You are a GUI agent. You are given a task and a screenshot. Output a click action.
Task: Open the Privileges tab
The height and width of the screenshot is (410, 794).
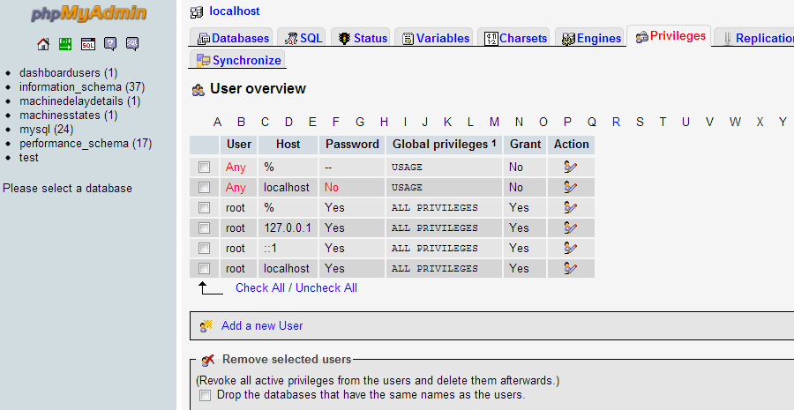pyautogui.click(x=670, y=36)
